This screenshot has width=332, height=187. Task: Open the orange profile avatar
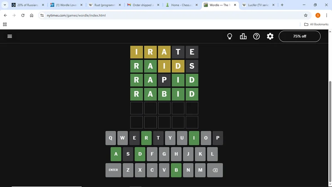[x=317, y=15]
